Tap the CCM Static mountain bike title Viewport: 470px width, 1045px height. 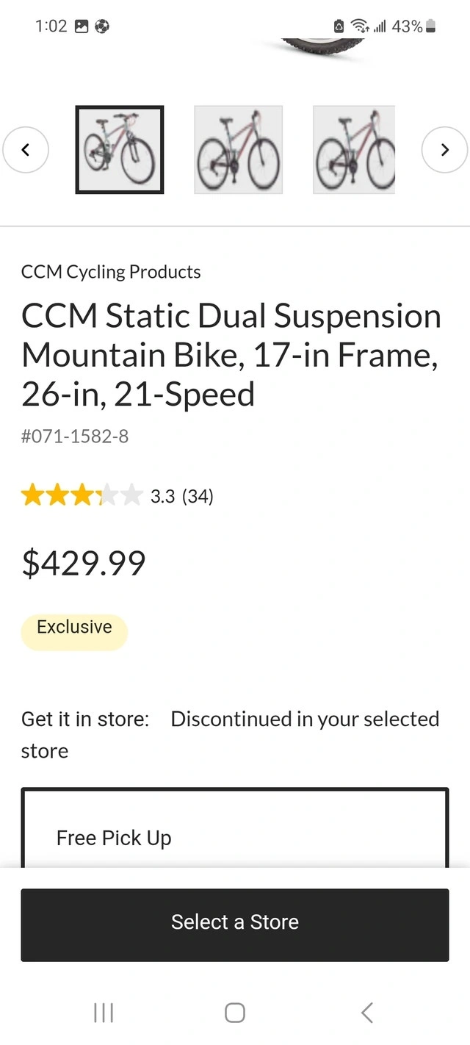(231, 355)
